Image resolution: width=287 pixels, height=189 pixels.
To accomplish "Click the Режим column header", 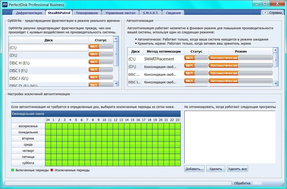I will [241, 52].
